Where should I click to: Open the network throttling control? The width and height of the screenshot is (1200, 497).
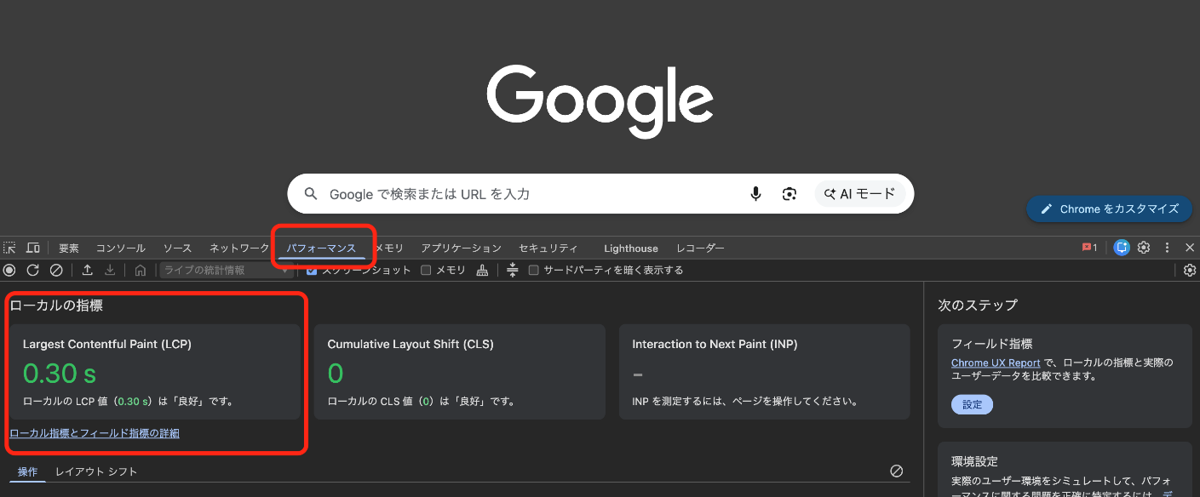[x=512, y=270]
